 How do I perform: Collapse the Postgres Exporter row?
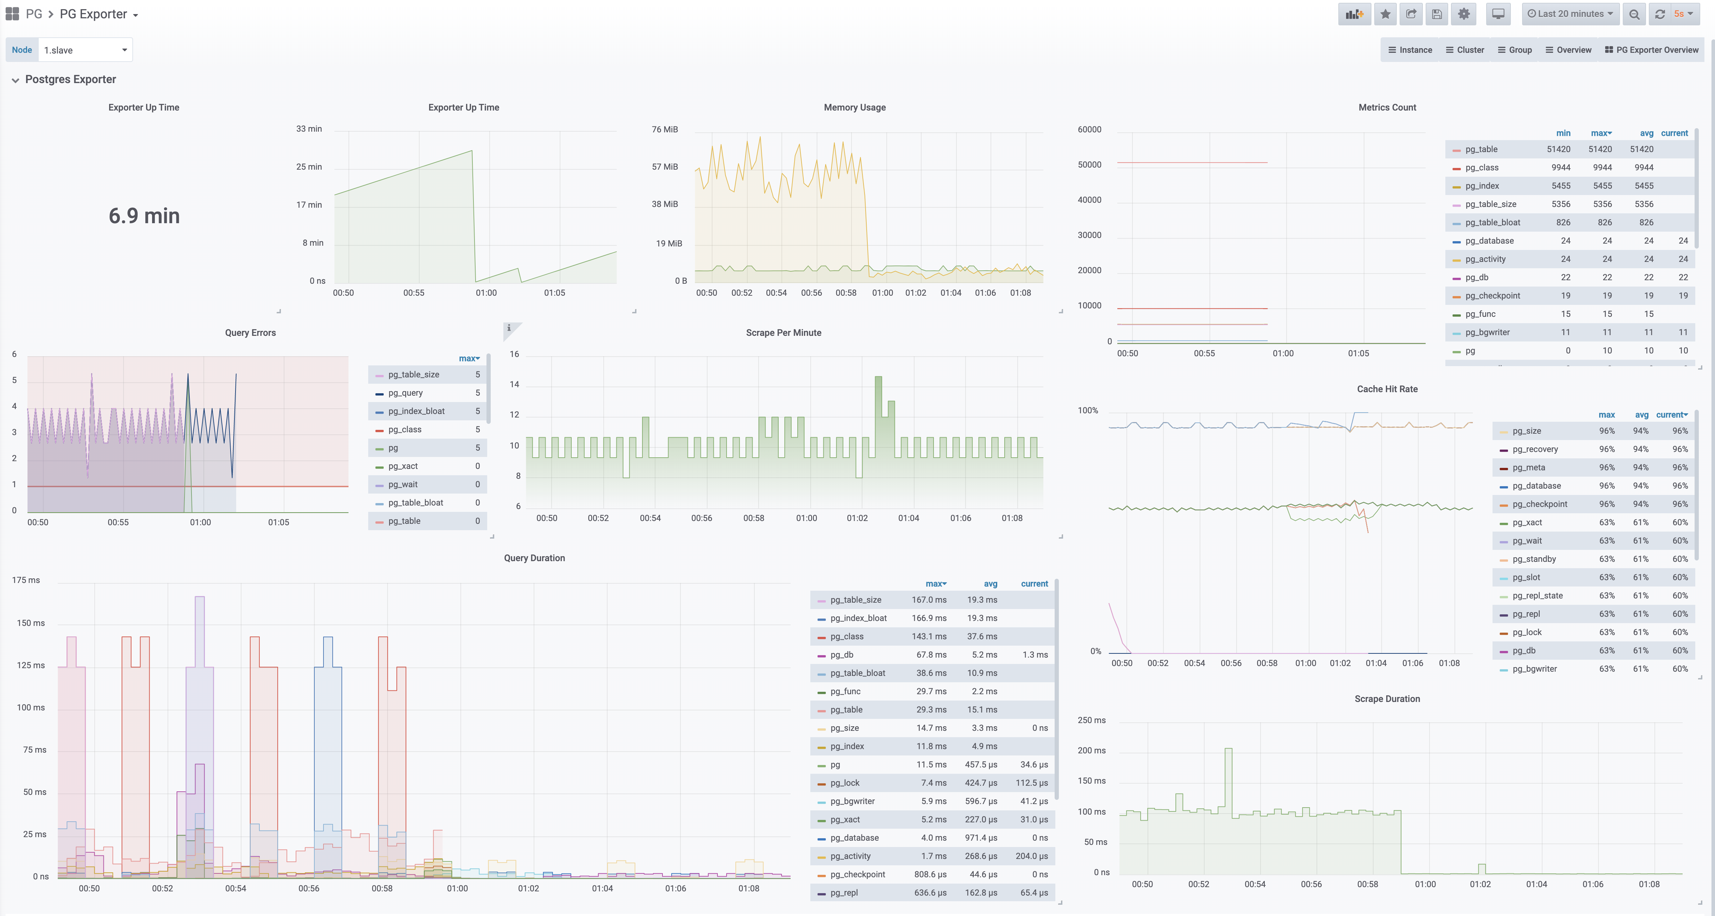pyautogui.click(x=15, y=80)
